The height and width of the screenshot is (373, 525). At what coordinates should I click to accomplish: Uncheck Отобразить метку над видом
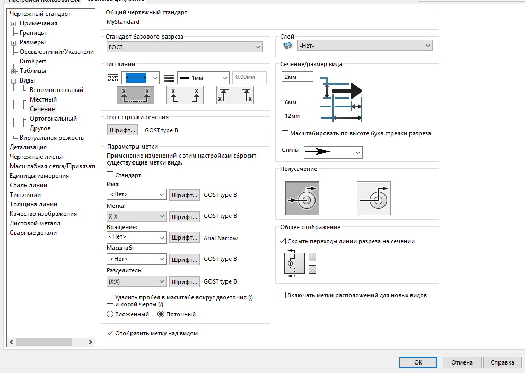(110, 333)
